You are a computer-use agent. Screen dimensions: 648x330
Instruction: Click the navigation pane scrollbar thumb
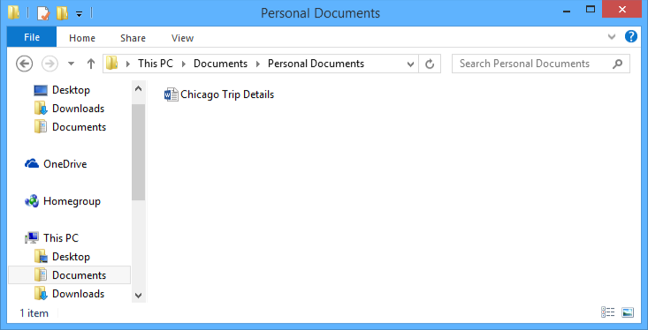point(139,152)
